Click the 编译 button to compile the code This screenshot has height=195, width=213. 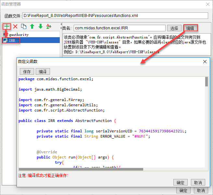click(43, 71)
